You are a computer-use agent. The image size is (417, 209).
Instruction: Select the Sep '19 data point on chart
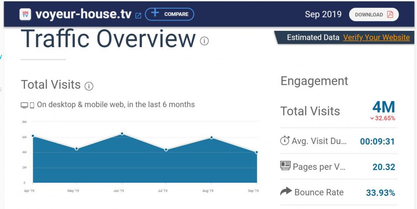point(256,152)
